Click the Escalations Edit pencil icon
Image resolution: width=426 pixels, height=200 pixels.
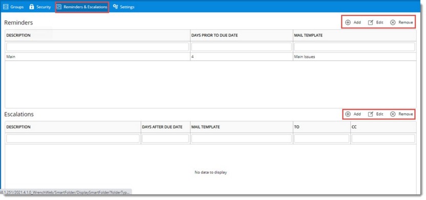pyautogui.click(x=371, y=114)
